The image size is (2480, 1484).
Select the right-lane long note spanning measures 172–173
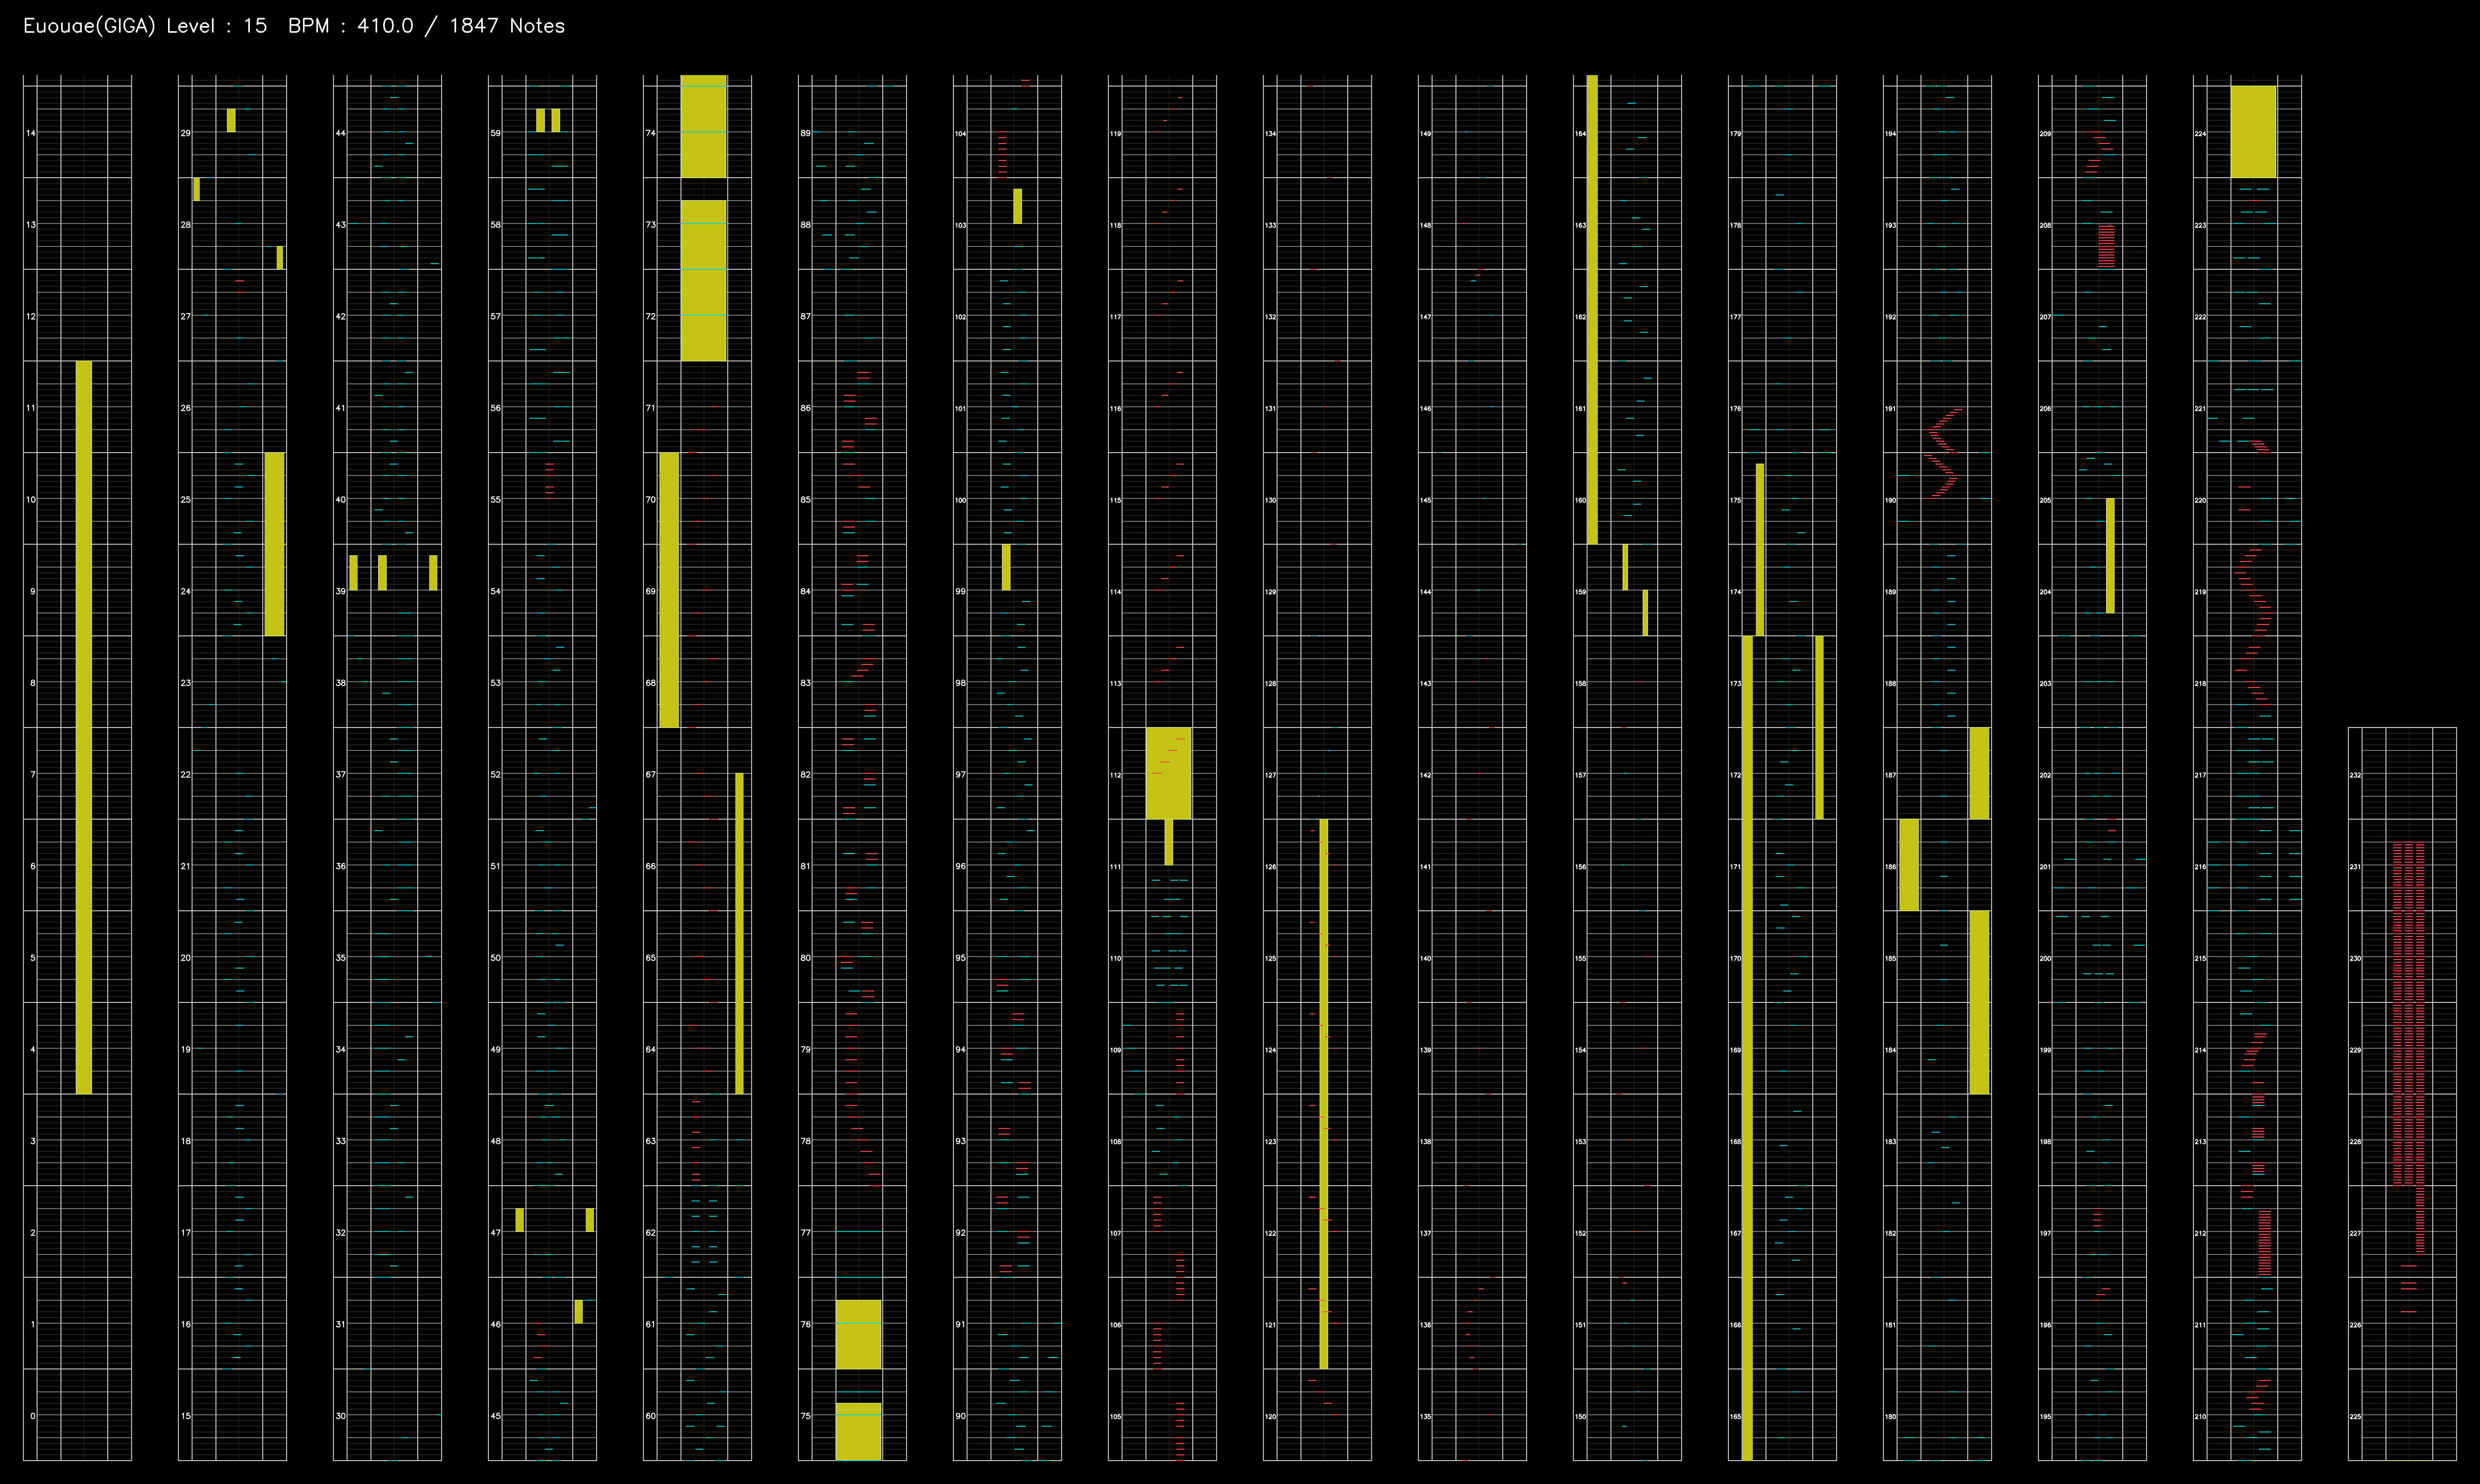(x=1819, y=727)
